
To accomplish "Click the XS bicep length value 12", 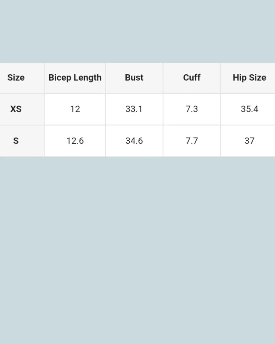I will [75, 109].
